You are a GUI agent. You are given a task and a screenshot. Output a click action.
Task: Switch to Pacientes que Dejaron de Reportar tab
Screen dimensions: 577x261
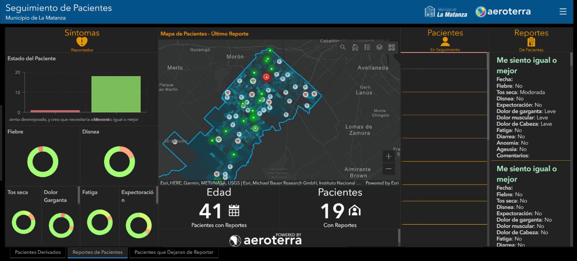tap(174, 252)
